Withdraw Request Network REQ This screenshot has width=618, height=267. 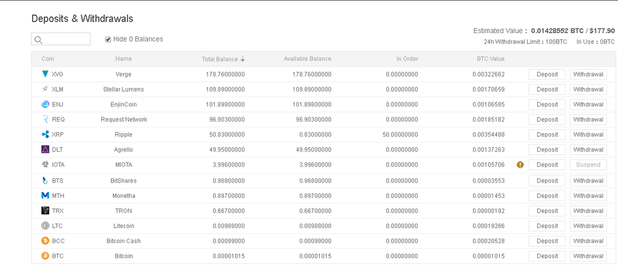pos(588,119)
